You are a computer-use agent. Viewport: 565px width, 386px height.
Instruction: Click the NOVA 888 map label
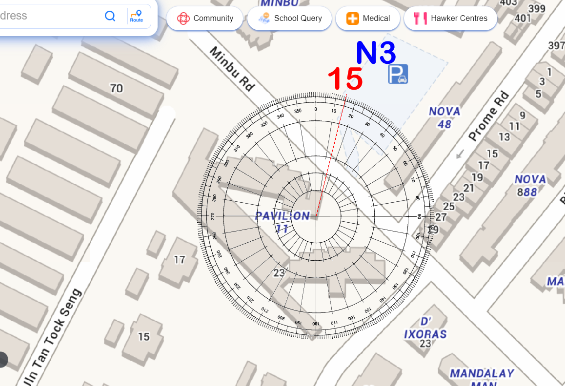(530, 186)
